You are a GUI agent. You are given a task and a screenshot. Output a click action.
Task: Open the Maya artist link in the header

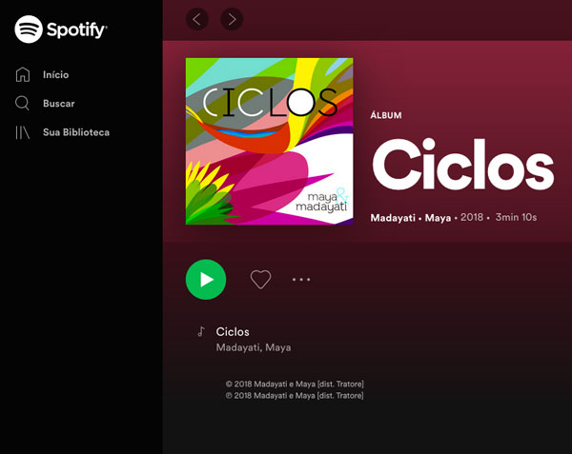pyautogui.click(x=438, y=218)
